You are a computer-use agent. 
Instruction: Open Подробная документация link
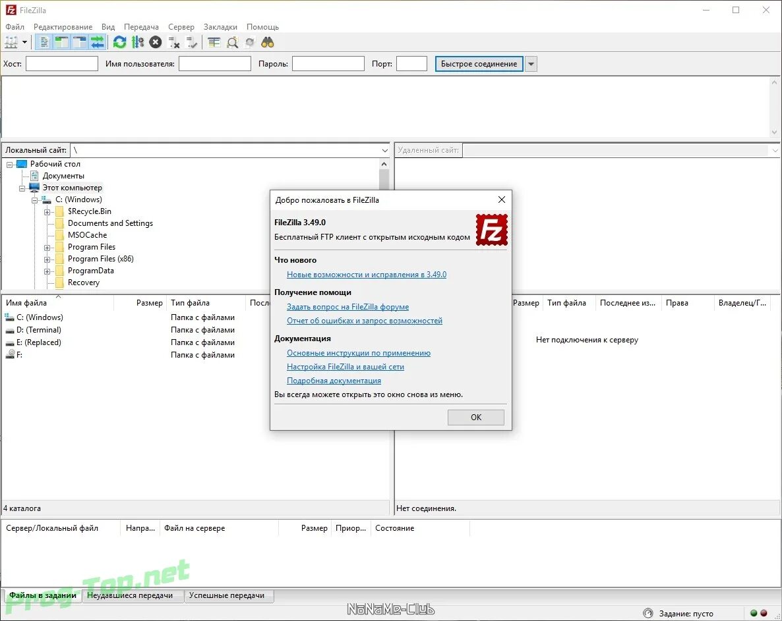click(334, 381)
